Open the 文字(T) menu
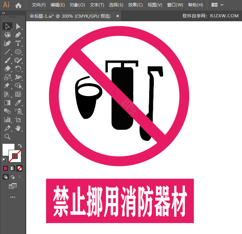 [x=97, y=5]
